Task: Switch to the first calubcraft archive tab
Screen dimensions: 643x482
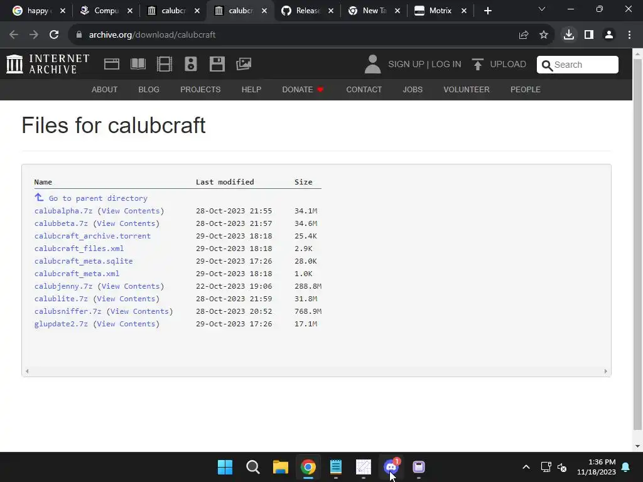Action: click(173, 11)
